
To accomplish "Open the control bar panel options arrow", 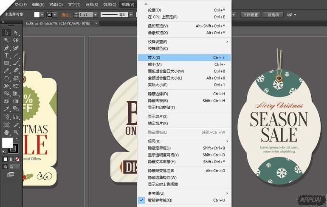I will 295,15.
